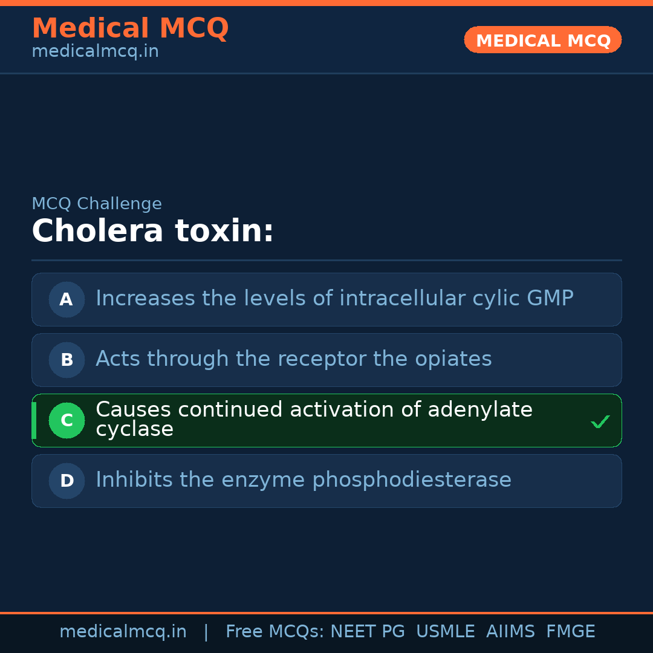Open the Medical MCQ header title

click(x=130, y=28)
